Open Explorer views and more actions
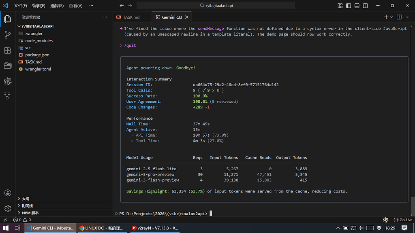This screenshot has height=233, width=415. pyautogui.click(x=105, y=17)
